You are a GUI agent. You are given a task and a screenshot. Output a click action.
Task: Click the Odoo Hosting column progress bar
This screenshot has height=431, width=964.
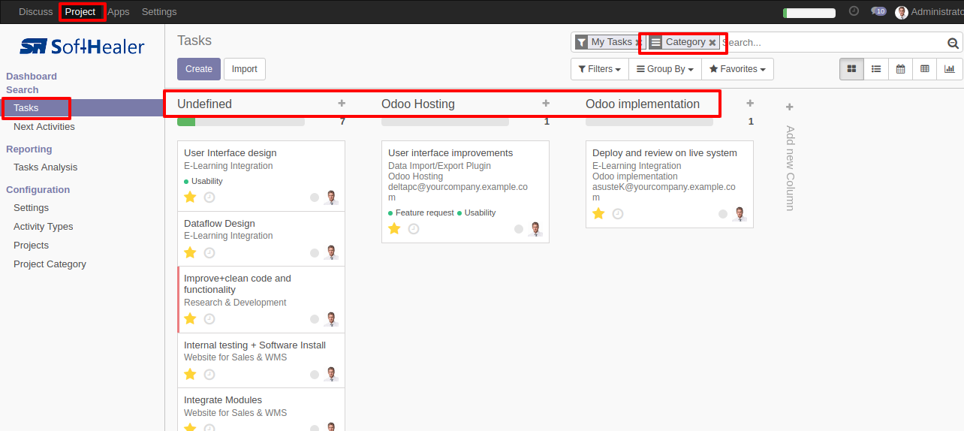(445, 122)
